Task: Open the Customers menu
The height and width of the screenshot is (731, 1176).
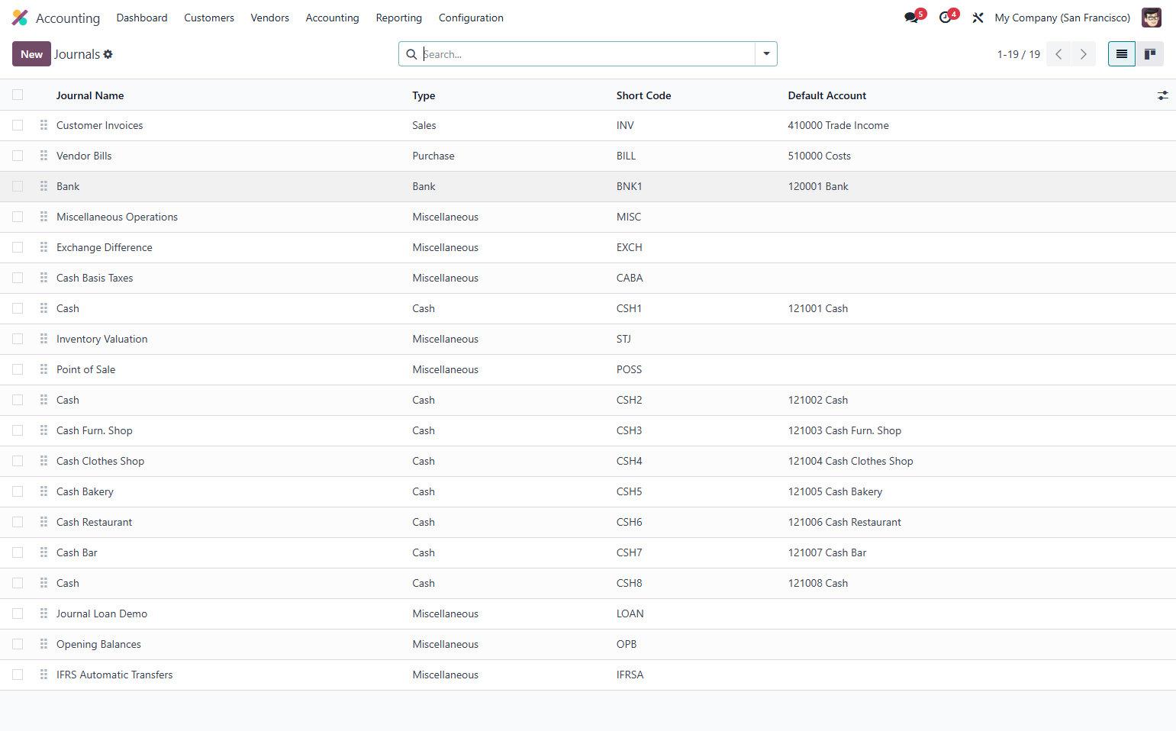Action: coord(209,18)
